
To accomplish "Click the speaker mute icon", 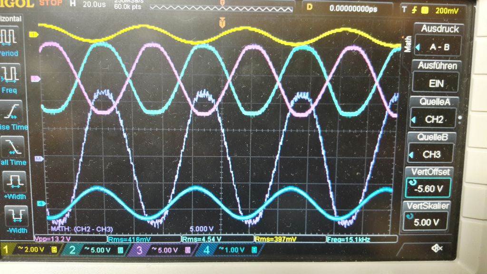I will [x=437, y=248].
